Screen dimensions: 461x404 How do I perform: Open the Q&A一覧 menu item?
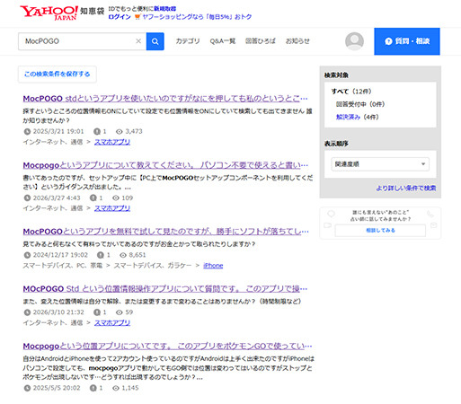[223, 41]
